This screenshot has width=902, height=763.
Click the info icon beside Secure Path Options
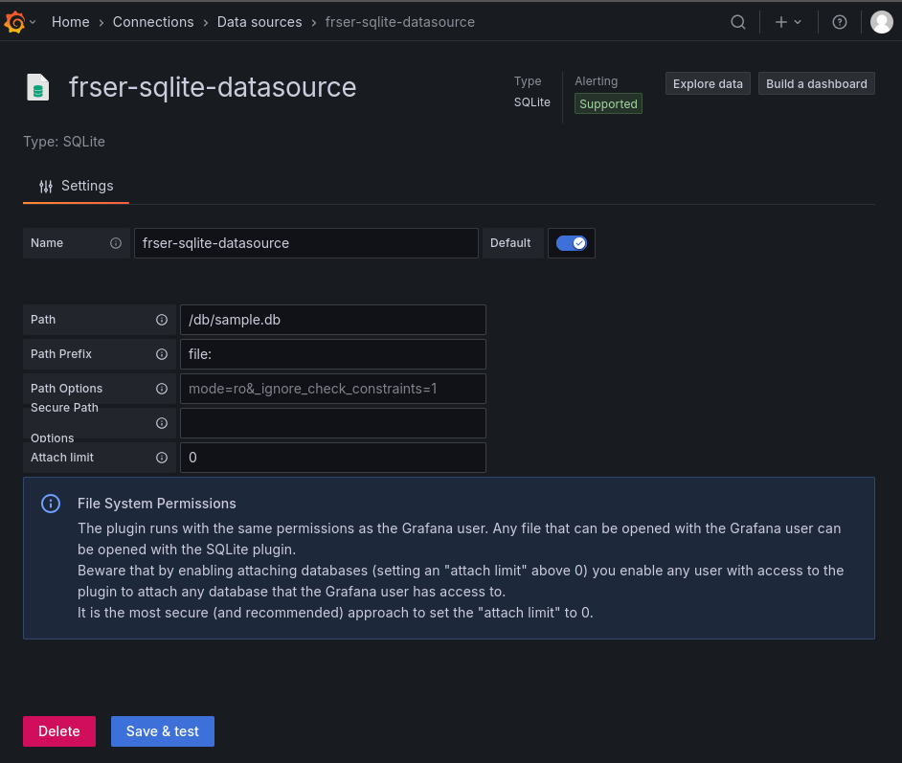tap(162, 422)
